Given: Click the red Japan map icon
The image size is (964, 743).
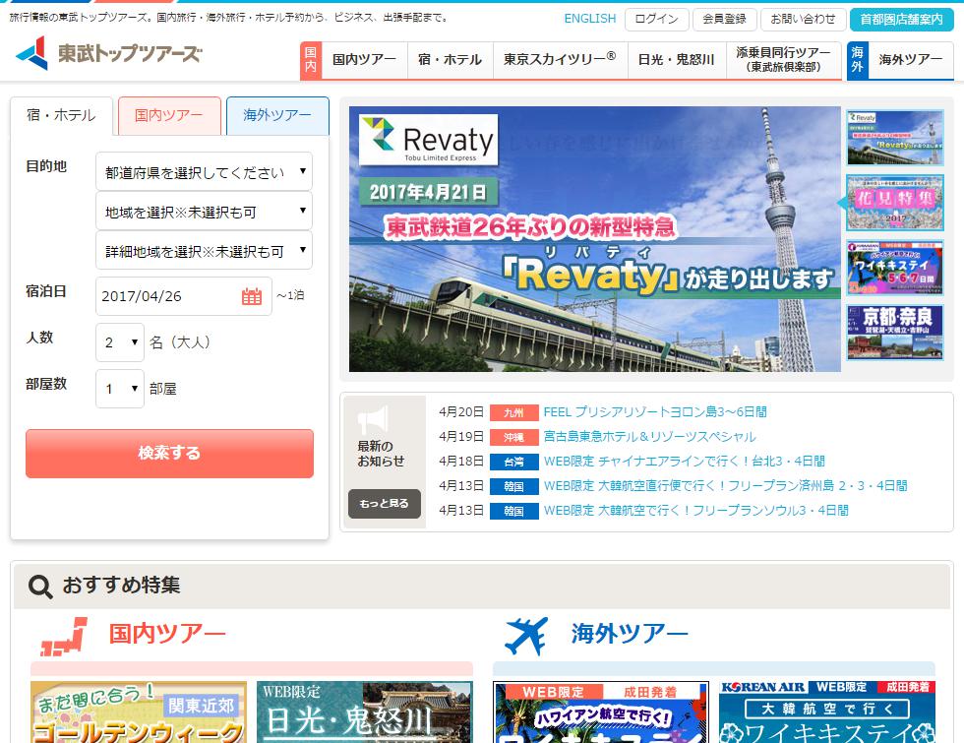Looking at the screenshot, I should pos(63,636).
